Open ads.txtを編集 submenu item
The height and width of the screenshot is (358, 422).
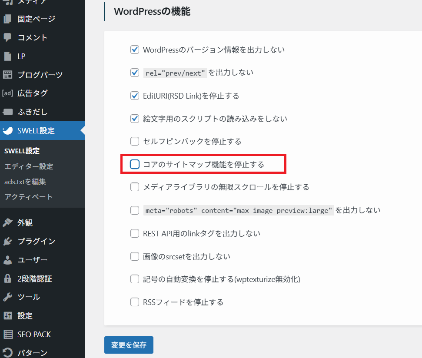pos(25,182)
